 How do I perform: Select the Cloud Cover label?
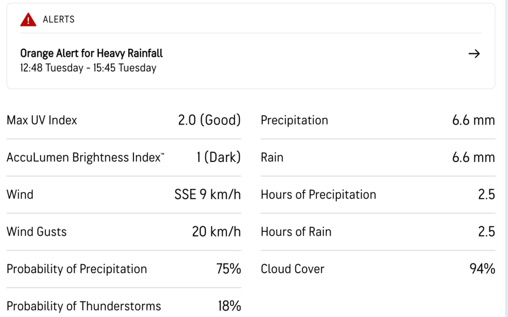coord(292,269)
